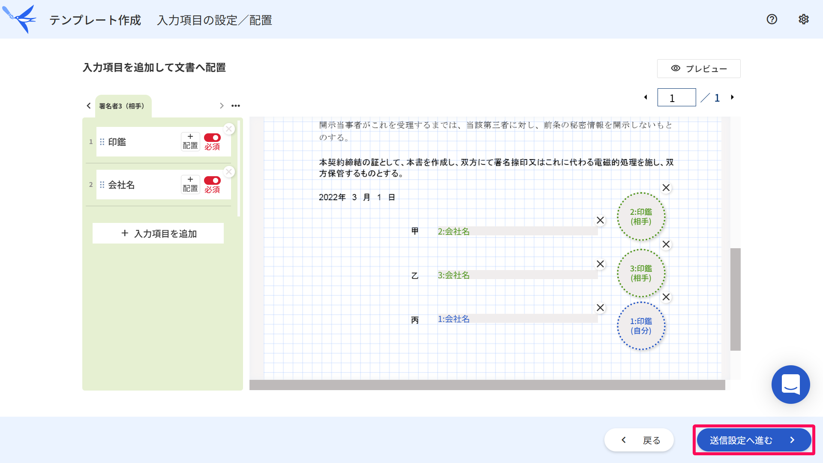The image size is (823, 463).
Task: Delete the 2:印鑑(相手) stamp field
Action: tap(666, 188)
